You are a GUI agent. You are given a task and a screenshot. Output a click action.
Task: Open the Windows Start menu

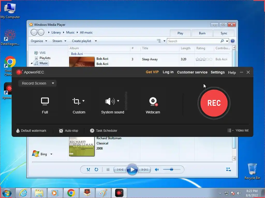(x=7, y=193)
